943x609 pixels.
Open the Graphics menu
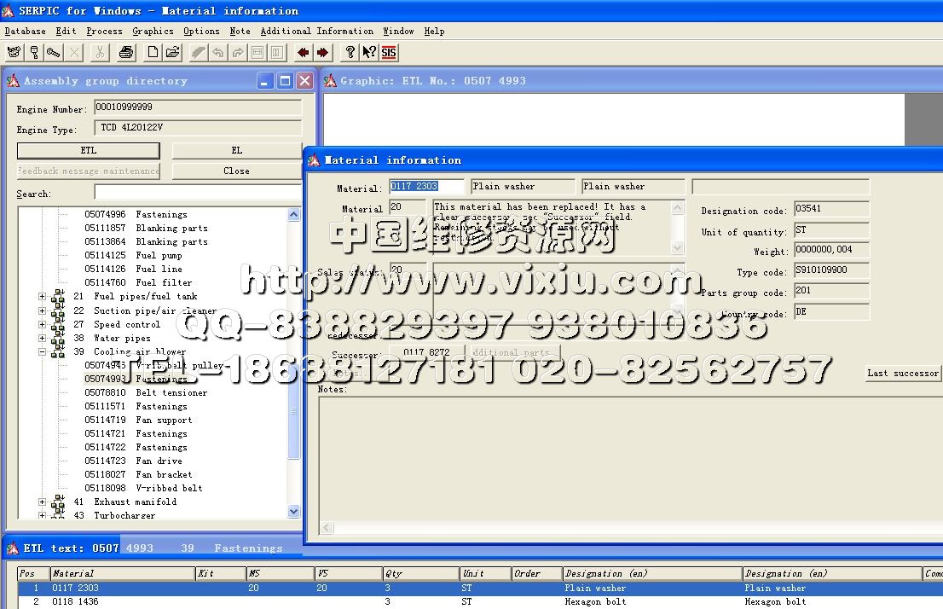pyautogui.click(x=153, y=32)
